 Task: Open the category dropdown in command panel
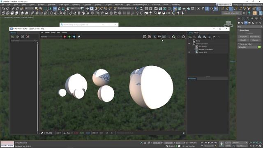point(249,27)
